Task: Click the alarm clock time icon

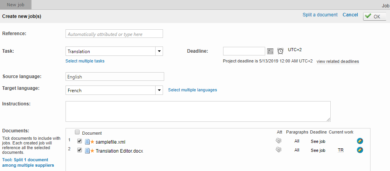Action: click(x=280, y=51)
